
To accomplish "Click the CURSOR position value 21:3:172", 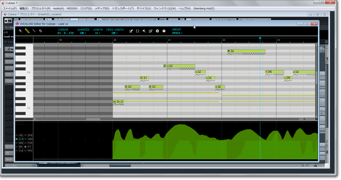I will pos(66,33).
